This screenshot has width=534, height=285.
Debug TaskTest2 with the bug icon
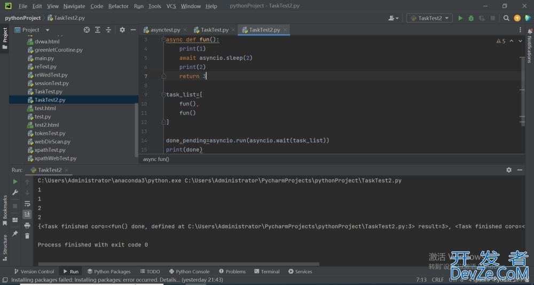tap(471, 18)
